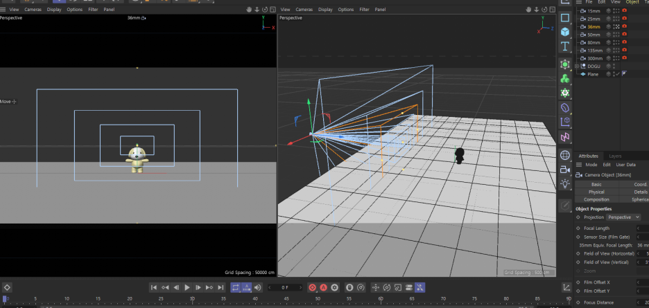
Task: Open the Projection Perspective dropdown
Action: click(x=623, y=217)
